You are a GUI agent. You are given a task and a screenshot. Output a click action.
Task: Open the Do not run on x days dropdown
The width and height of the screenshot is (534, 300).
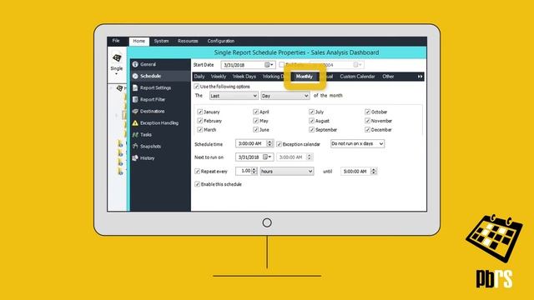click(357, 144)
